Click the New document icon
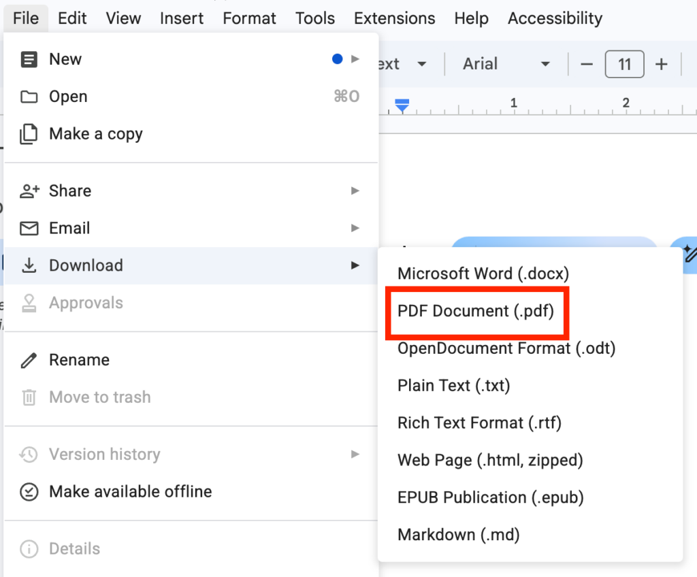Screen dimensions: 697x577 pyautogui.click(x=29, y=59)
